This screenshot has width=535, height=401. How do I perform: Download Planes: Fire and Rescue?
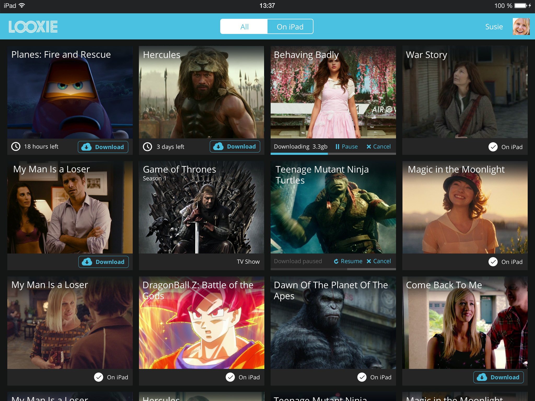coord(103,147)
